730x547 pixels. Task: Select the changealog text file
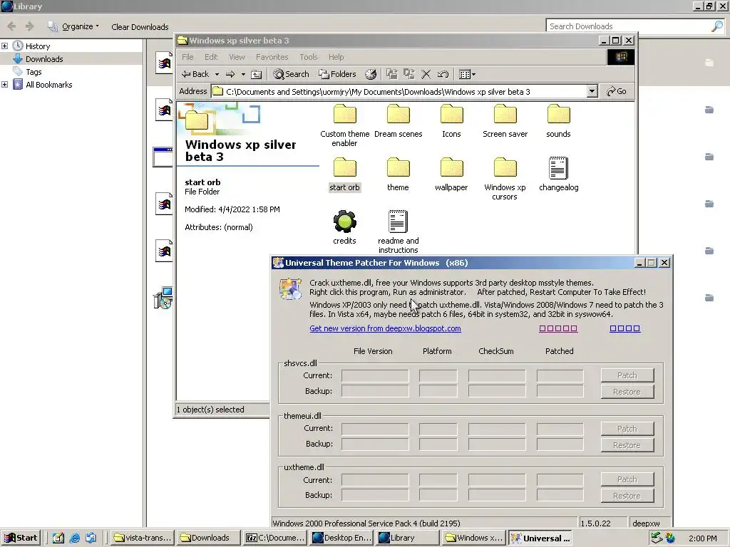pyautogui.click(x=558, y=174)
